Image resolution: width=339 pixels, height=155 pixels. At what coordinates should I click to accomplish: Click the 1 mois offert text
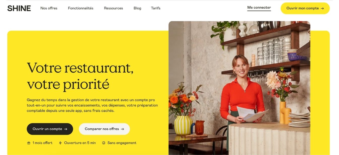coord(43,143)
